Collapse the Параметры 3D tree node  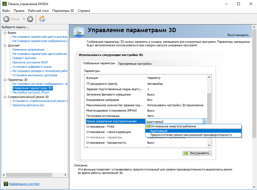[5, 80]
